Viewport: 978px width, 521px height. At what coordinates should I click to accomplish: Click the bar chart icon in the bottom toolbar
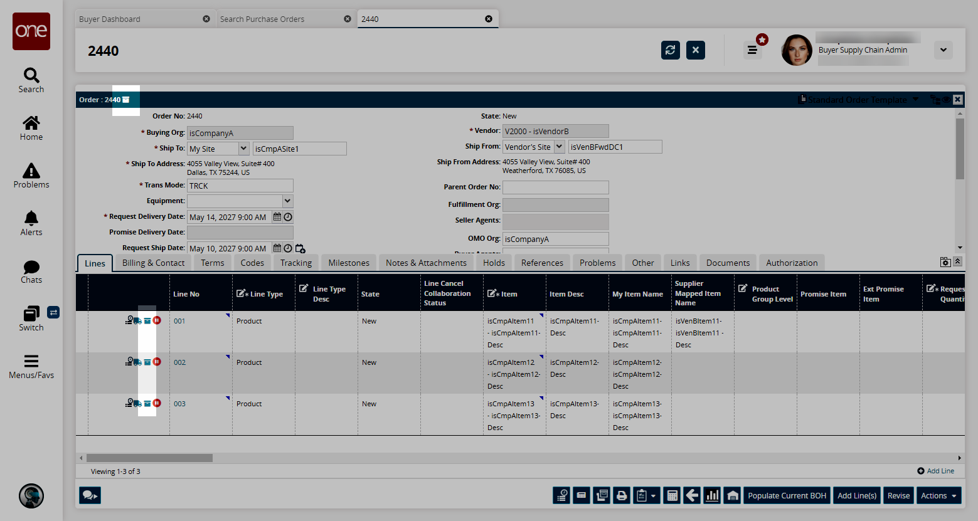pyautogui.click(x=713, y=495)
